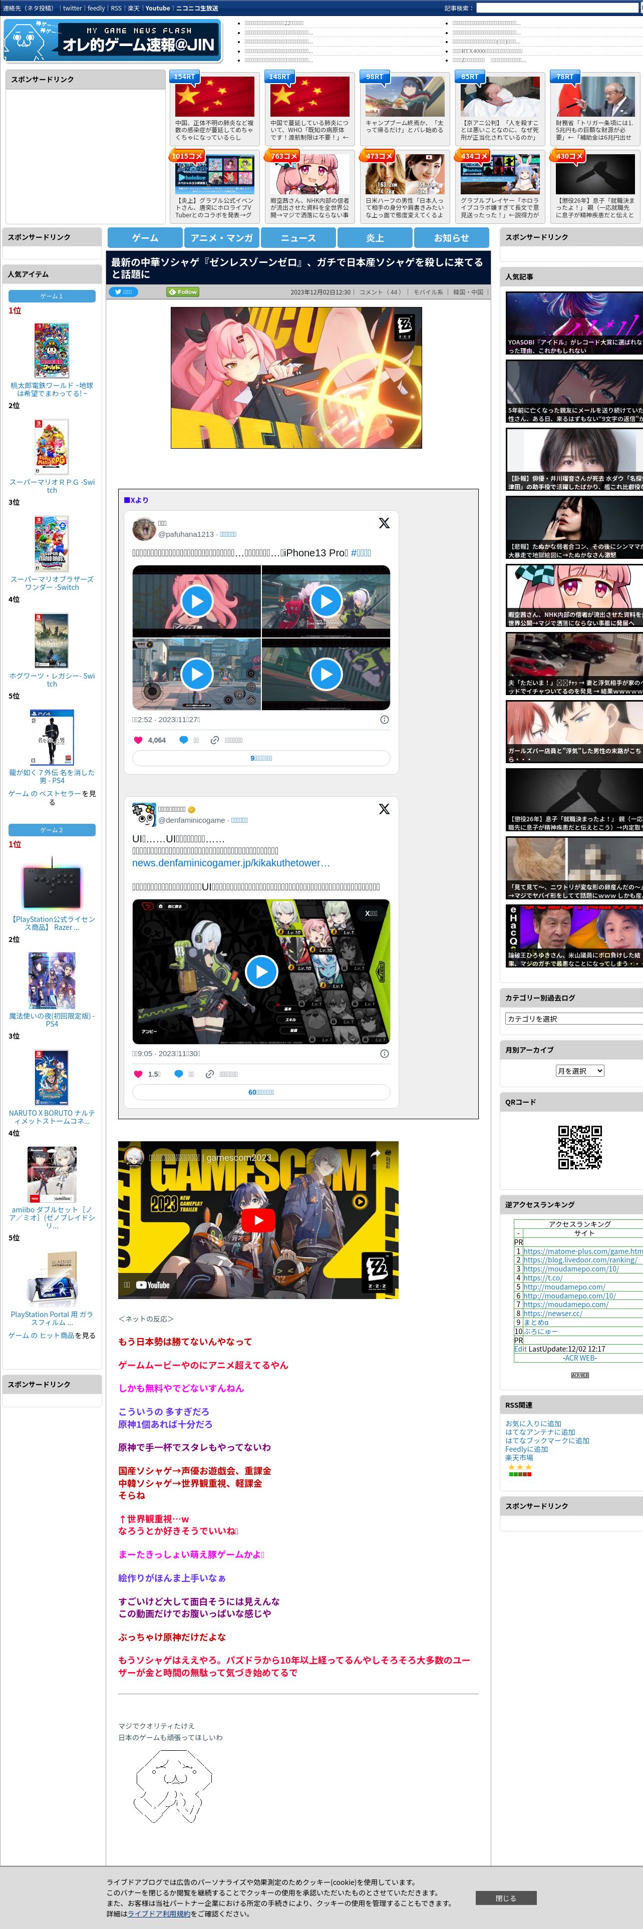Screen dimensions: 643x1929
Task: Open the カテゴリを選択 dropdown
Action: (x=574, y=1019)
